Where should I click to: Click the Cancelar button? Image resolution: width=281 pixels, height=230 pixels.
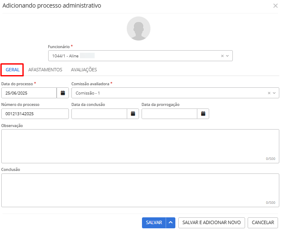click(263, 222)
